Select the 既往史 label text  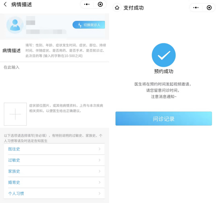(x=14, y=149)
